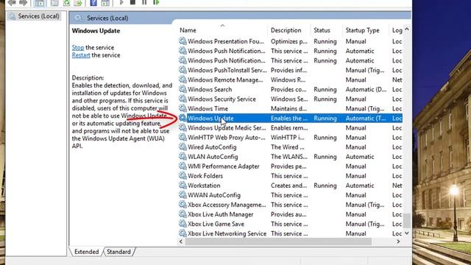Select the Services (Local) heading in details pane
This screenshot has height=265, width=471.
pyautogui.click(x=107, y=18)
